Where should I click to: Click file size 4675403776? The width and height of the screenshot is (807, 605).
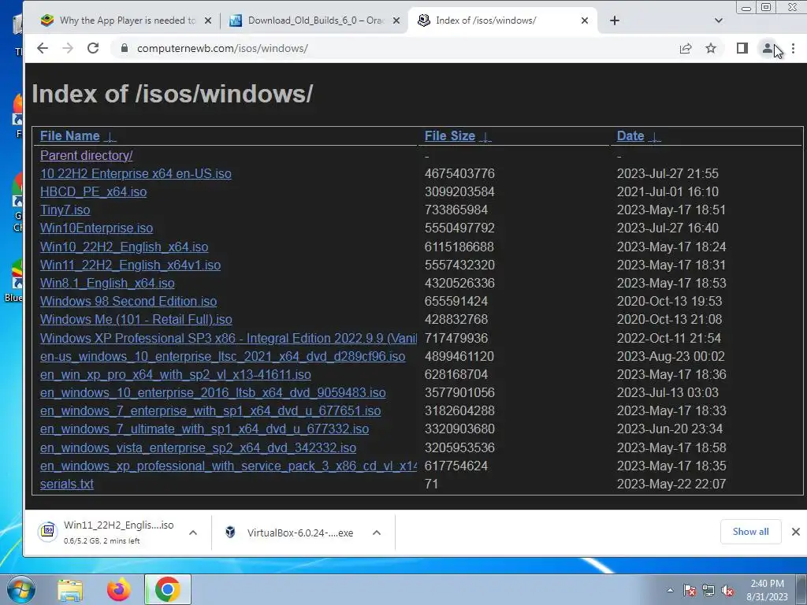tap(459, 173)
